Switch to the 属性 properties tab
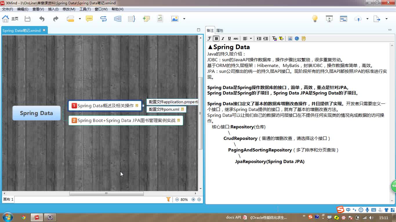The height and width of the screenshot is (222, 396). tap(220, 30)
